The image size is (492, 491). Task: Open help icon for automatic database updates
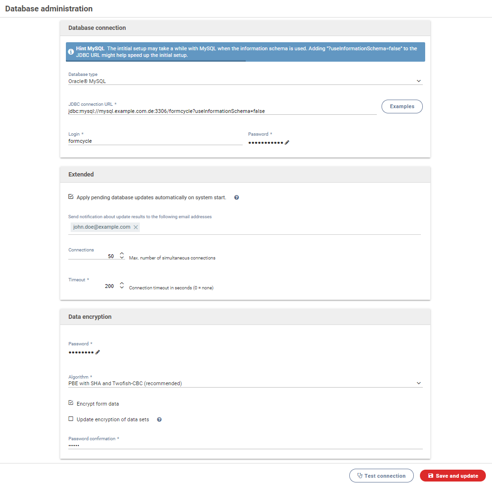(237, 197)
